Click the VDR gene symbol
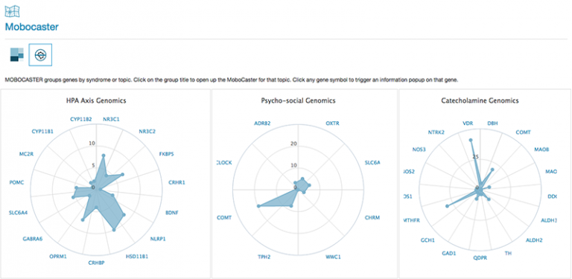Viewport: 572px width, 279px height. (x=468, y=123)
